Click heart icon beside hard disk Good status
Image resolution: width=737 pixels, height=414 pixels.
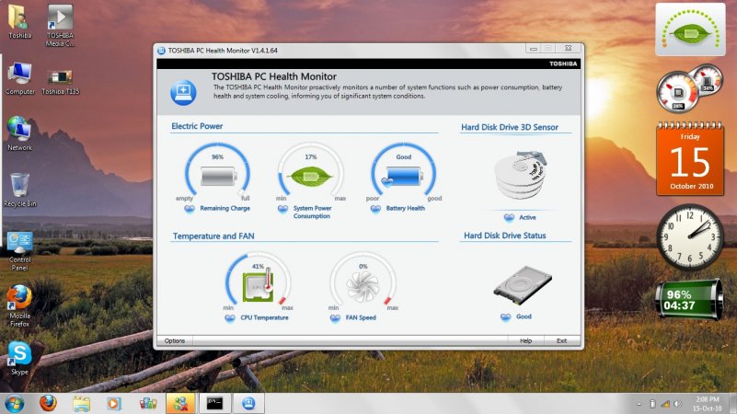tap(506, 317)
